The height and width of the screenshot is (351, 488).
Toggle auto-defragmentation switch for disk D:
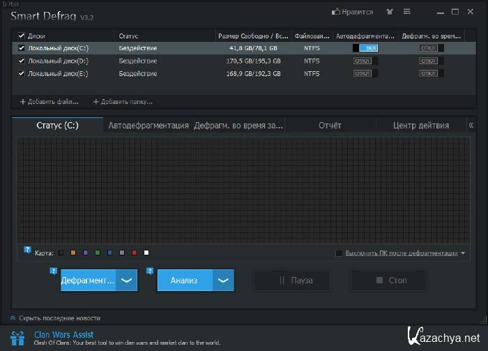[x=365, y=61]
